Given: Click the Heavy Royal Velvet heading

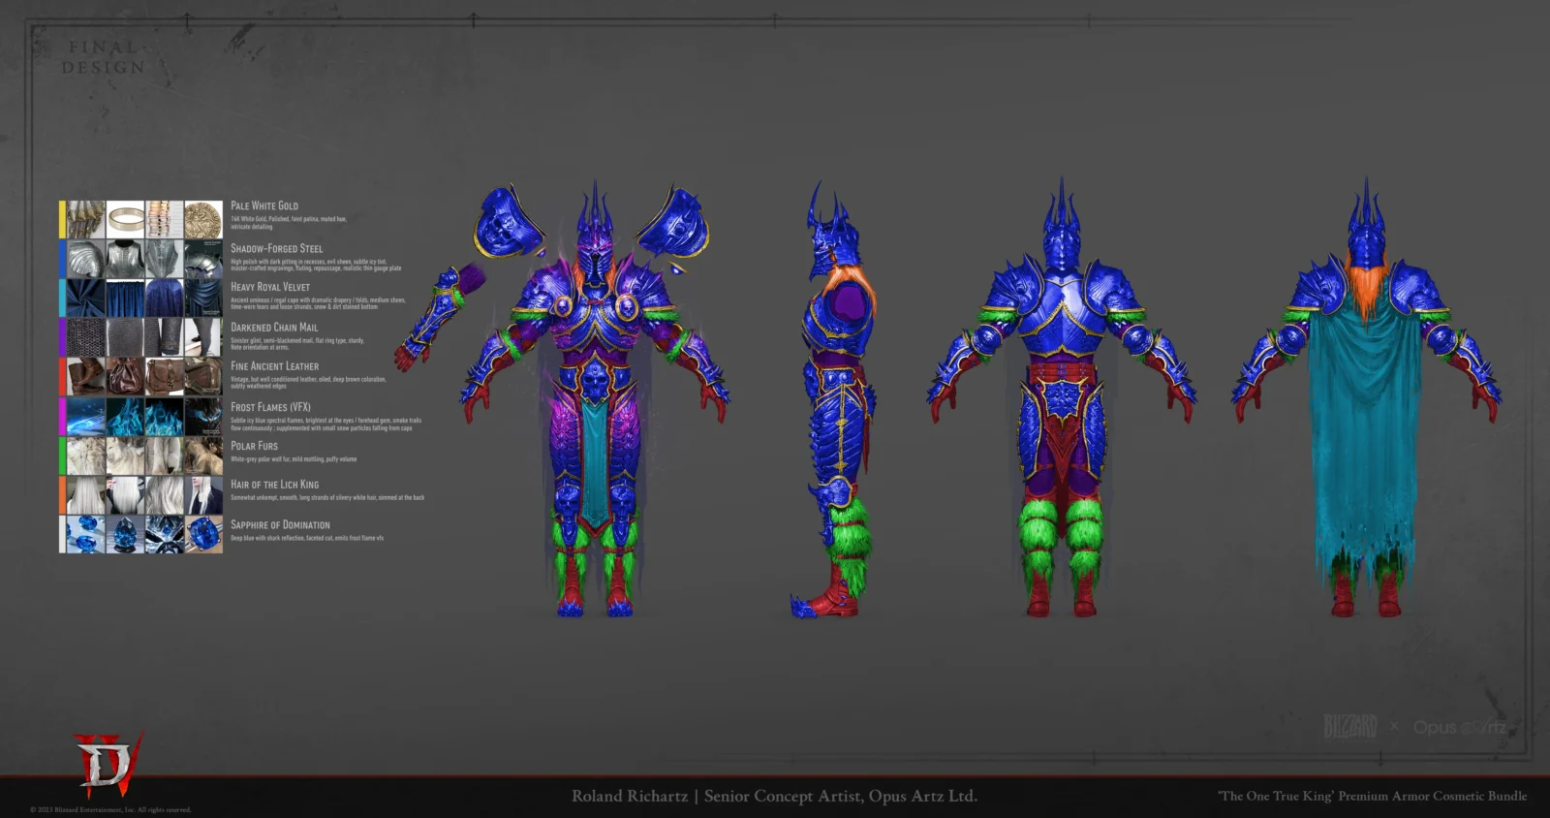Looking at the screenshot, I should (x=270, y=287).
